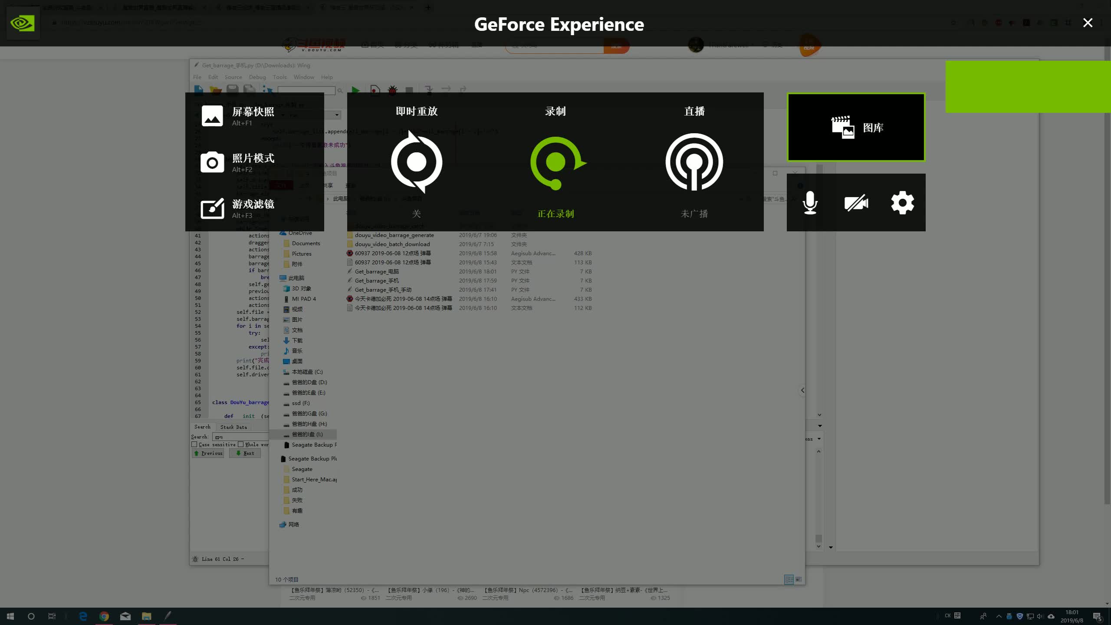Click Next search button in Wing
The image size is (1111, 625).
click(245, 453)
